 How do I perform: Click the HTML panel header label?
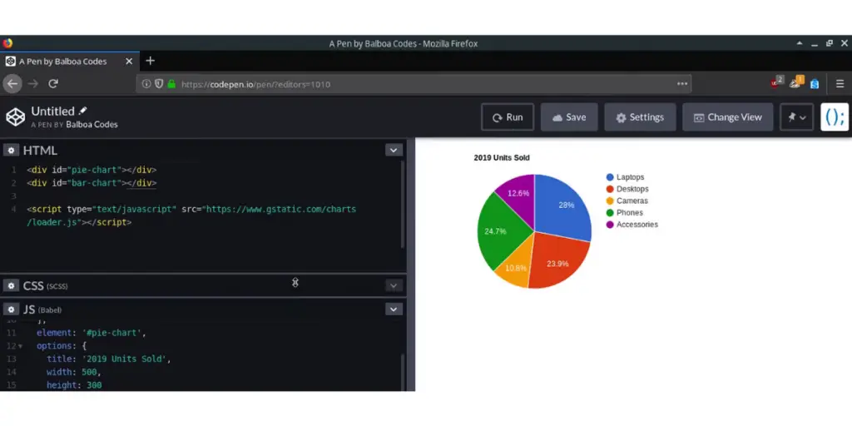(40, 151)
